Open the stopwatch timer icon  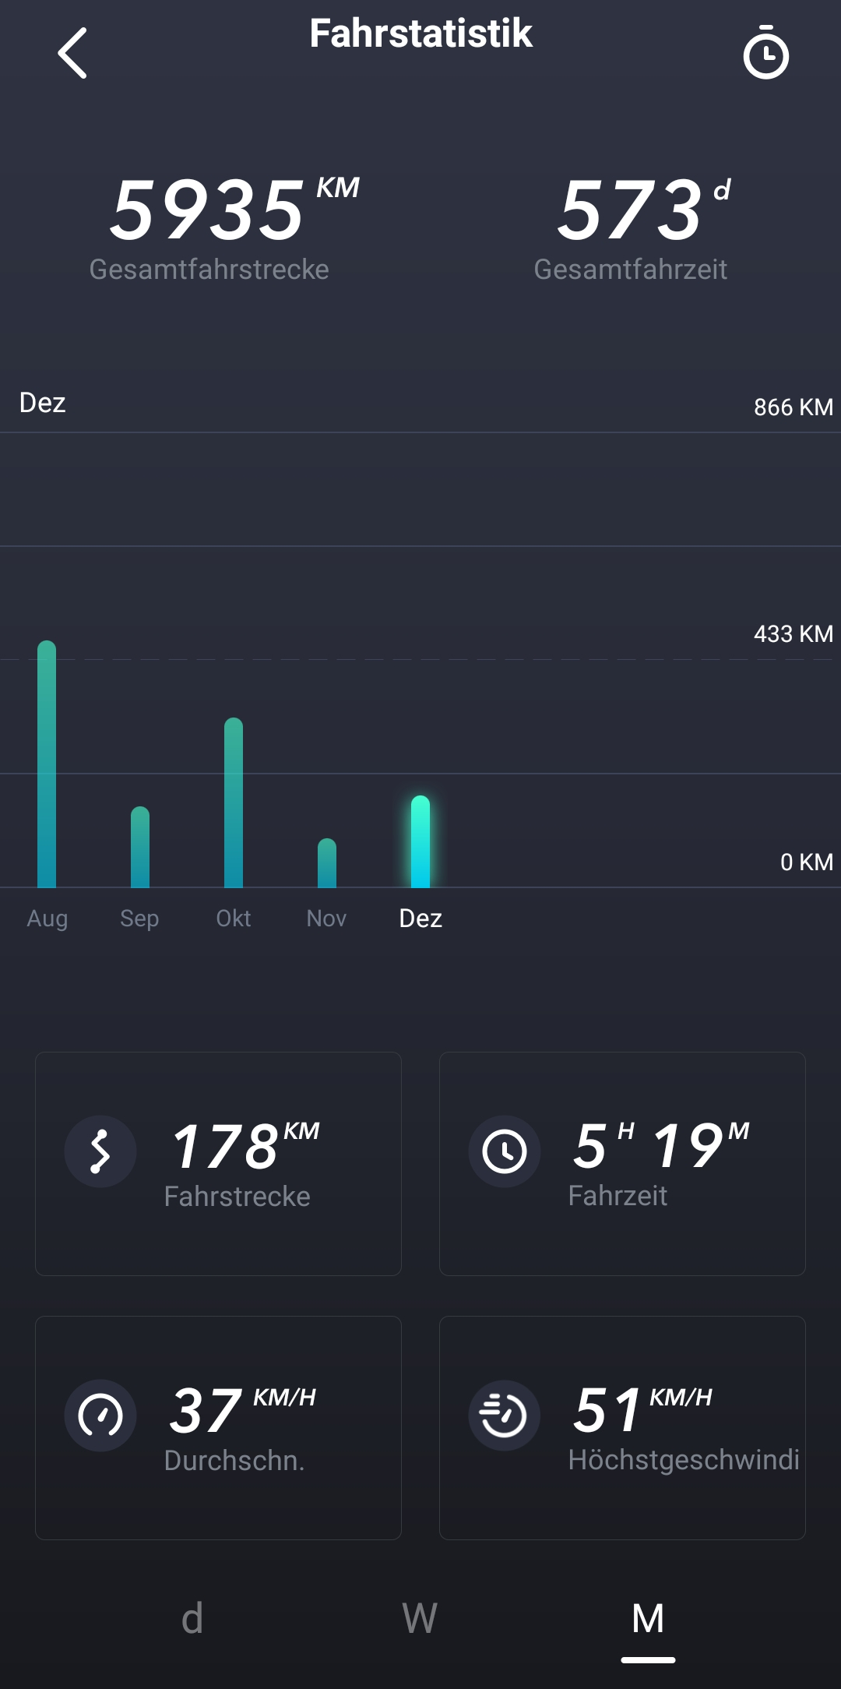[x=765, y=53]
